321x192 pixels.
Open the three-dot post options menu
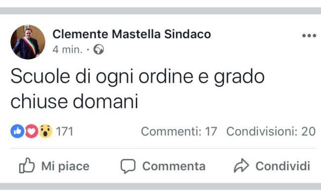[309, 35]
